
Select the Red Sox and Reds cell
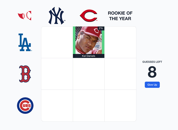pos(89,74)
